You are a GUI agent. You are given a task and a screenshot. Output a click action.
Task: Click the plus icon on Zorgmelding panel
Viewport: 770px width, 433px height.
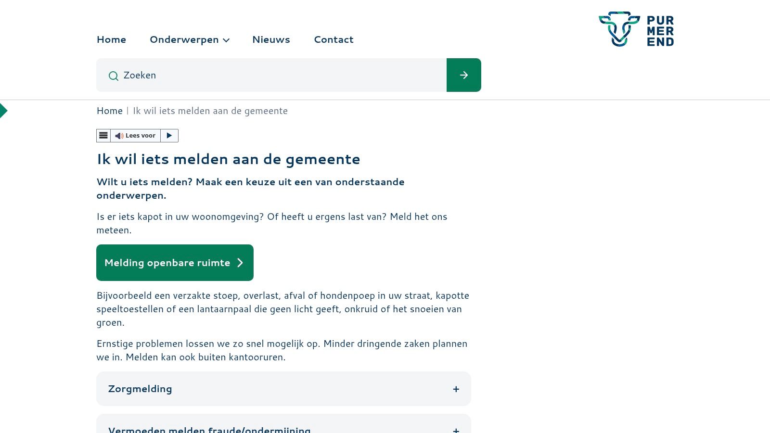point(456,388)
